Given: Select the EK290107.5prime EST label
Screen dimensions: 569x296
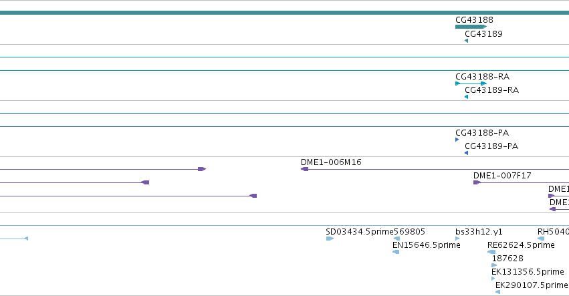Looking at the screenshot, I should (532, 285).
